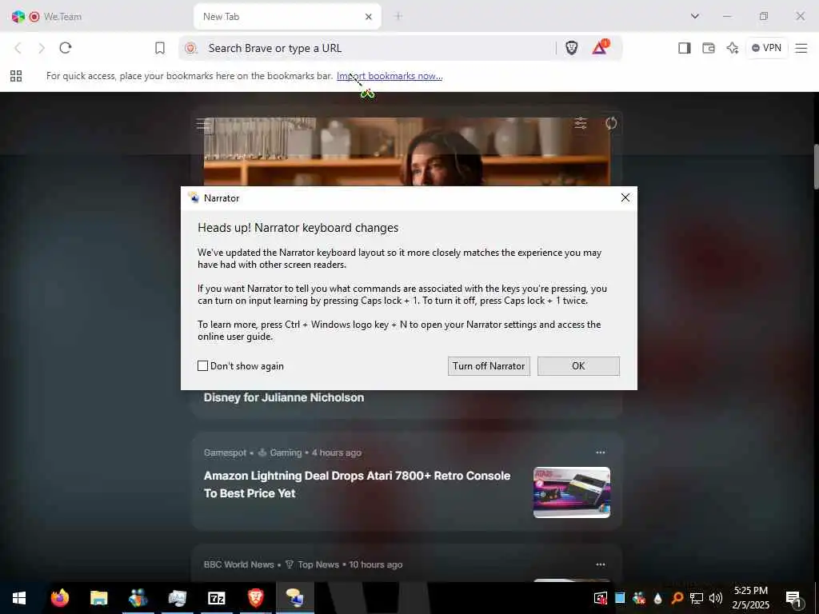
Task: Open the Brave Wallet icon
Action: (709, 48)
